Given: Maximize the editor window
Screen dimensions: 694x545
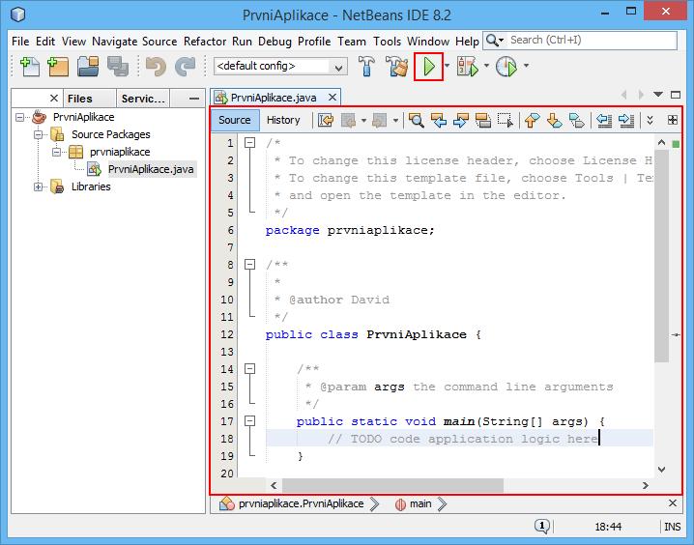Looking at the screenshot, I should (x=676, y=95).
